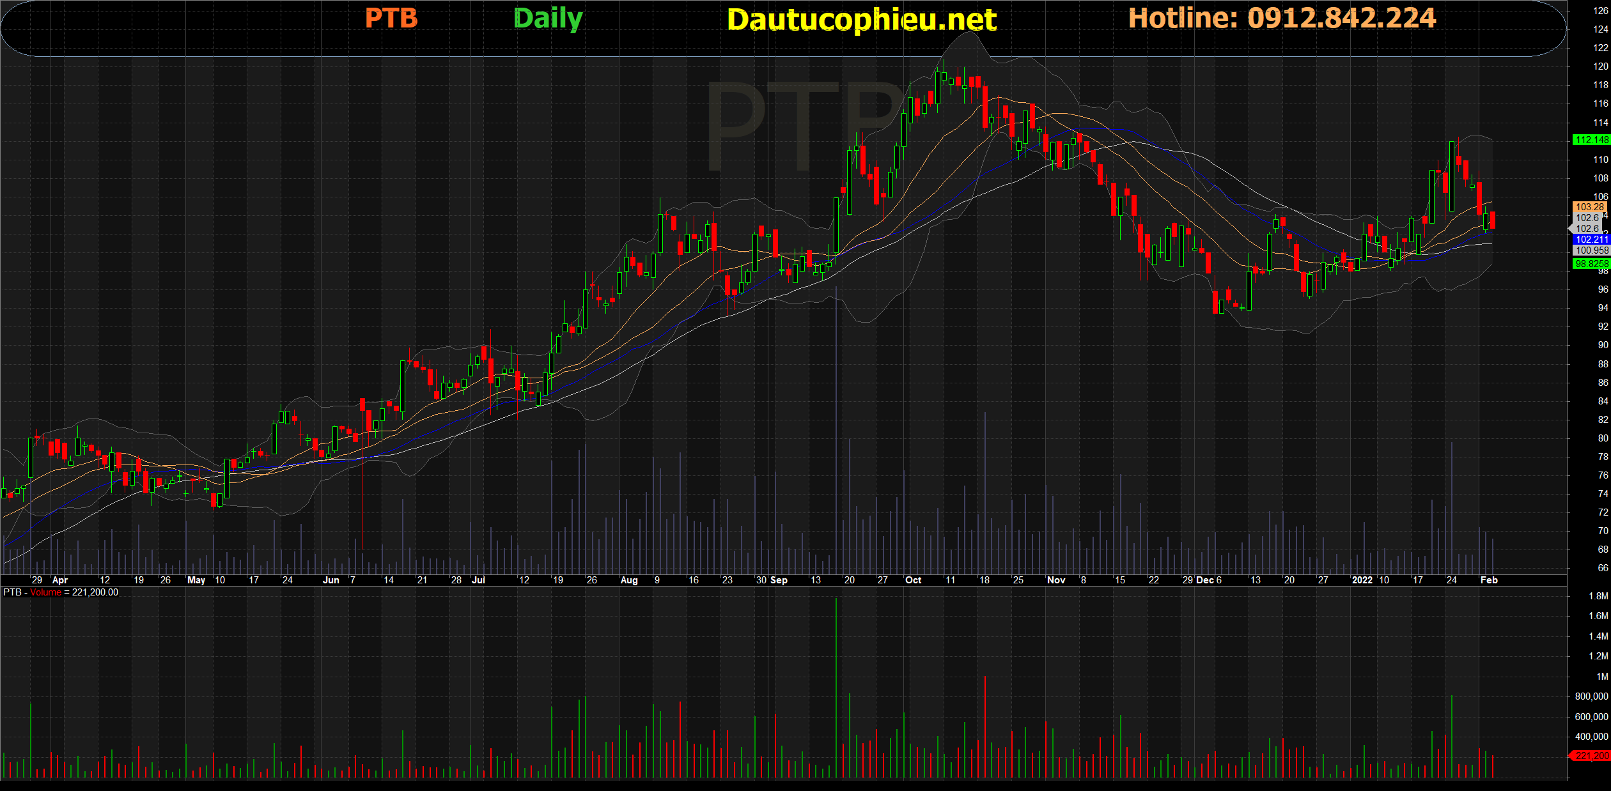Image resolution: width=1611 pixels, height=791 pixels.
Task: Click the 1.8M label on volume axis
Action: 1598,596
